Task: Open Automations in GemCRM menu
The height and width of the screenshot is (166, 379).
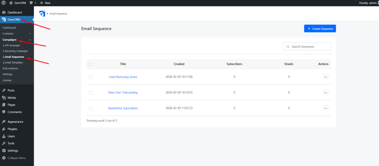Action: (x=10, y=68)
